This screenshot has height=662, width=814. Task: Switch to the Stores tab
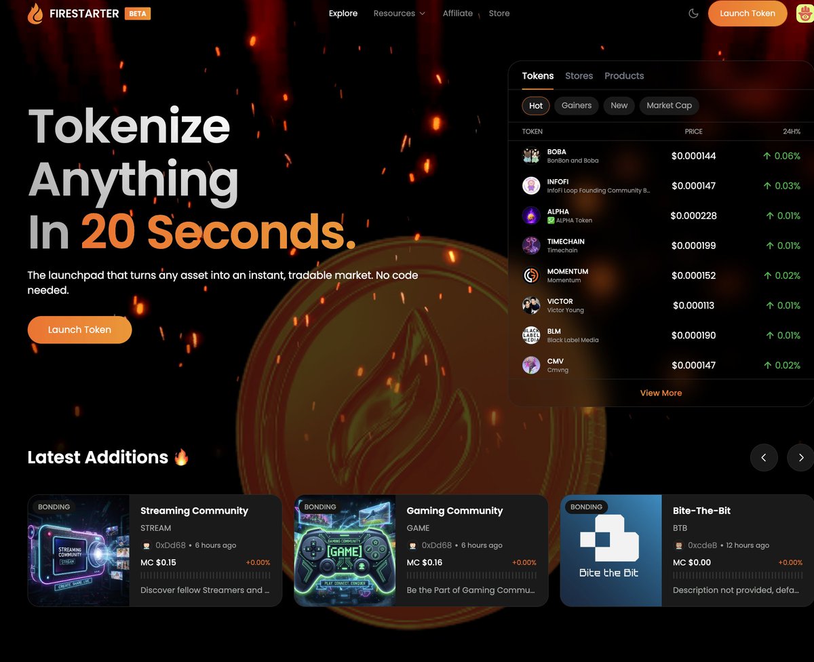point(579,76)
